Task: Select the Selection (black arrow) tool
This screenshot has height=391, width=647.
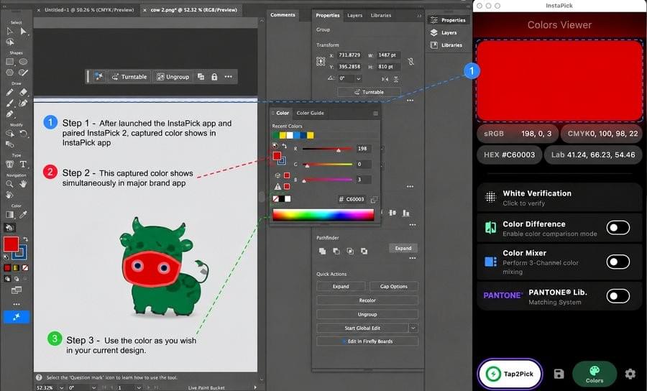Action: pos(9,32)
